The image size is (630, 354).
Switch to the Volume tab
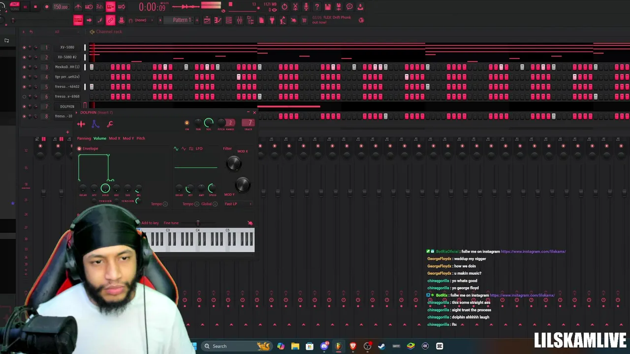pos(100,138)
